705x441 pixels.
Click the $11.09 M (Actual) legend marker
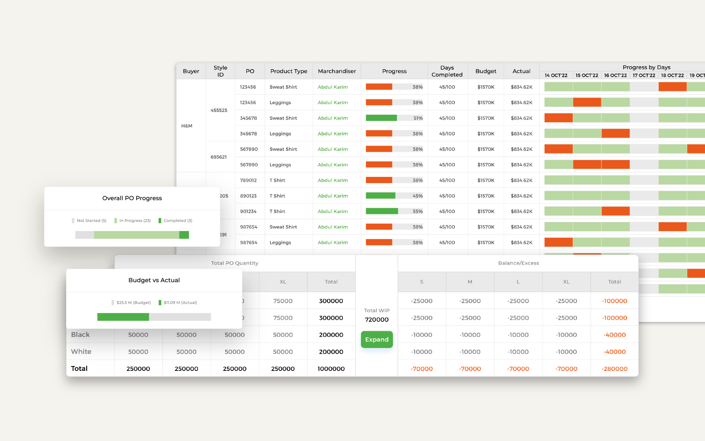coord(160,303)
